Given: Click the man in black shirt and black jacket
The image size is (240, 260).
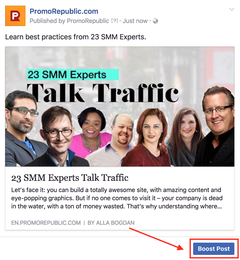Looking at the screenshot, I should point(217,126).
